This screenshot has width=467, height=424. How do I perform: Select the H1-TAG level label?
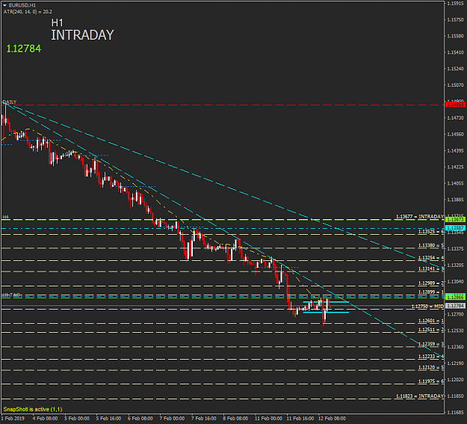(x=12, y=295)
